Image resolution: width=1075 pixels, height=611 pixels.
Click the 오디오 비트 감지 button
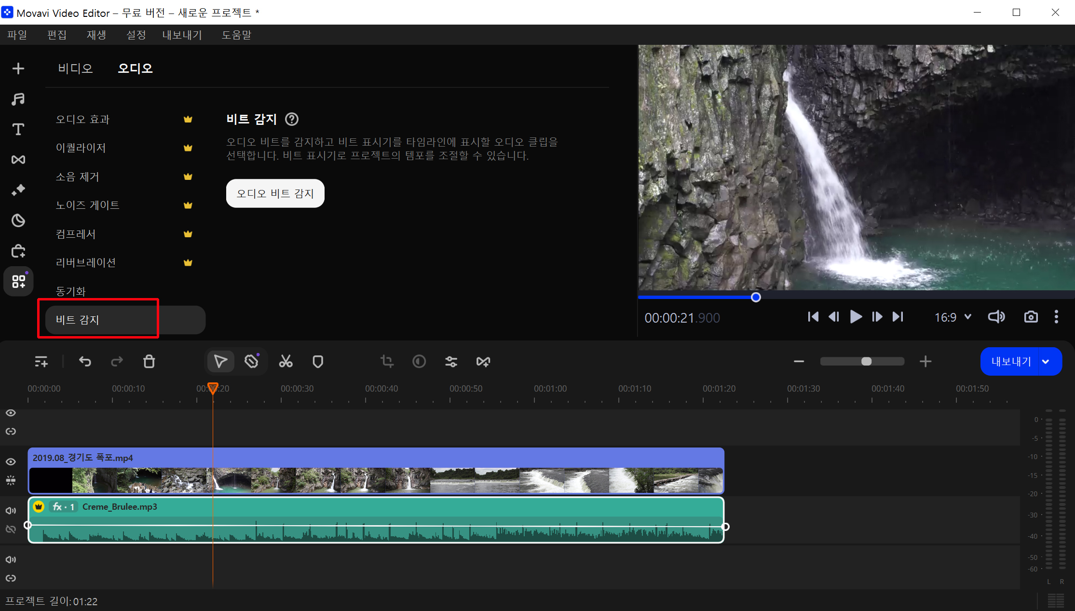pos(275,193)
